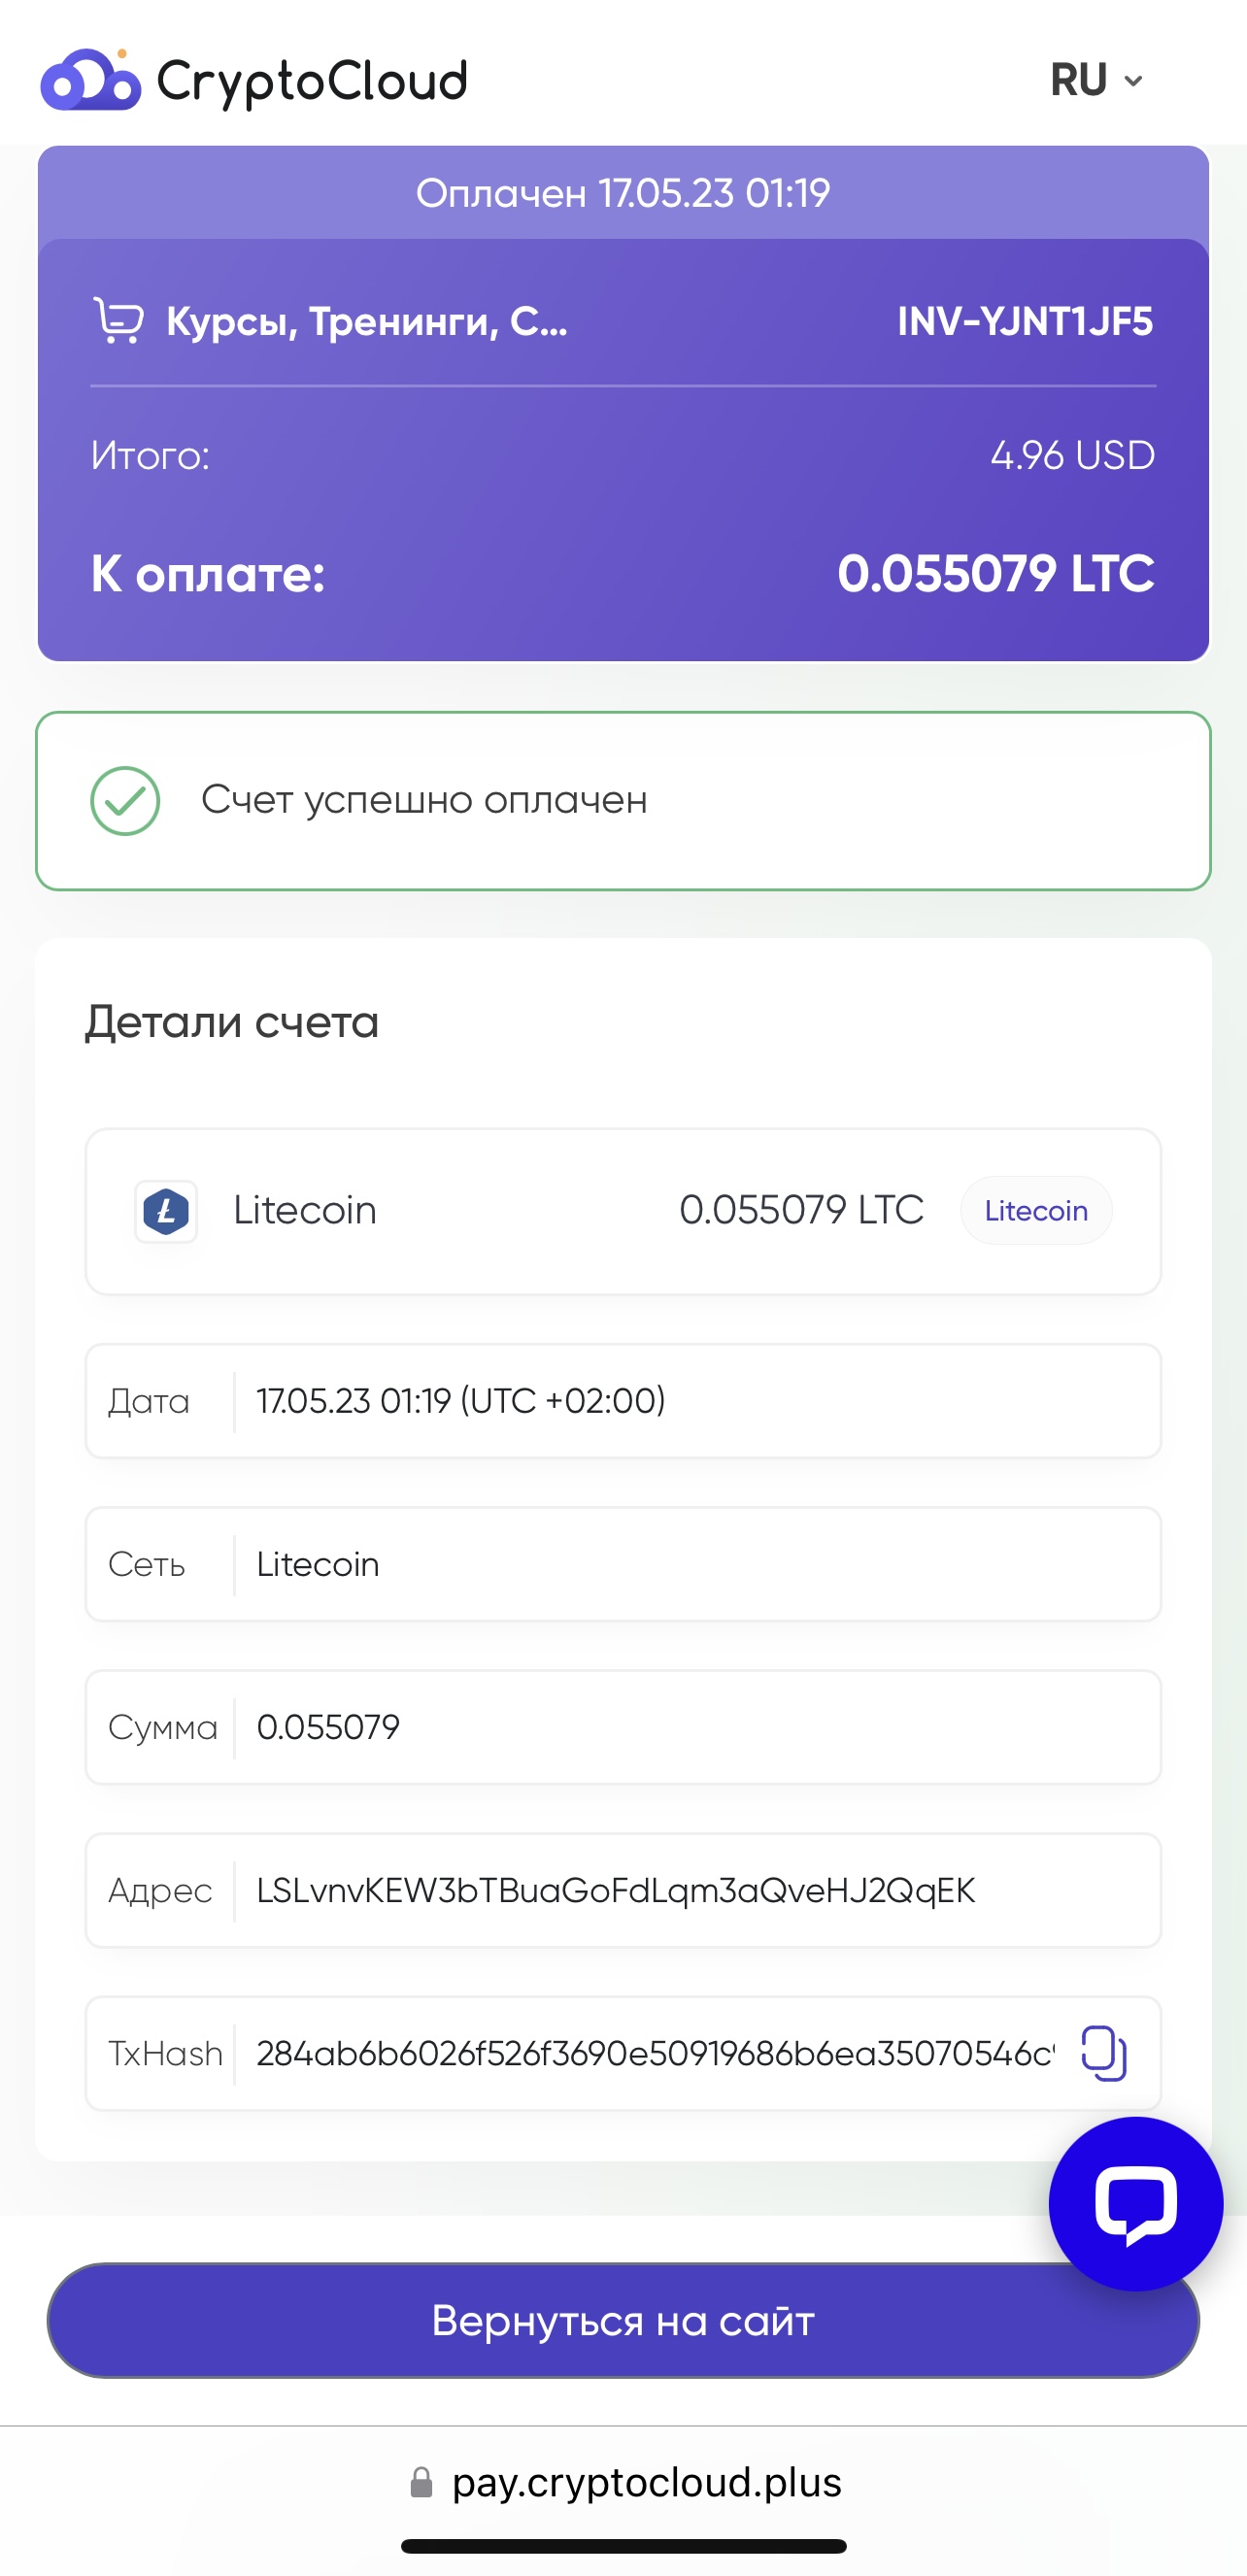
Task: Click the CryptoCloud cloud logo icon
Action: (90, 79)
